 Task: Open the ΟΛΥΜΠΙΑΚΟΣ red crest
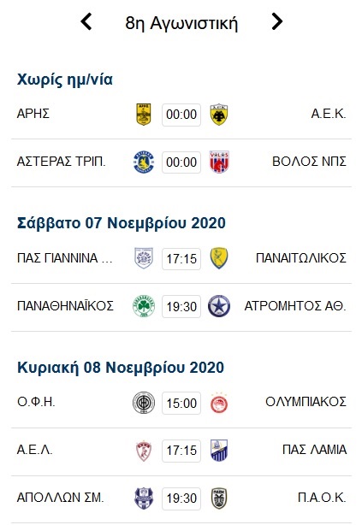(x=219, y=403)
